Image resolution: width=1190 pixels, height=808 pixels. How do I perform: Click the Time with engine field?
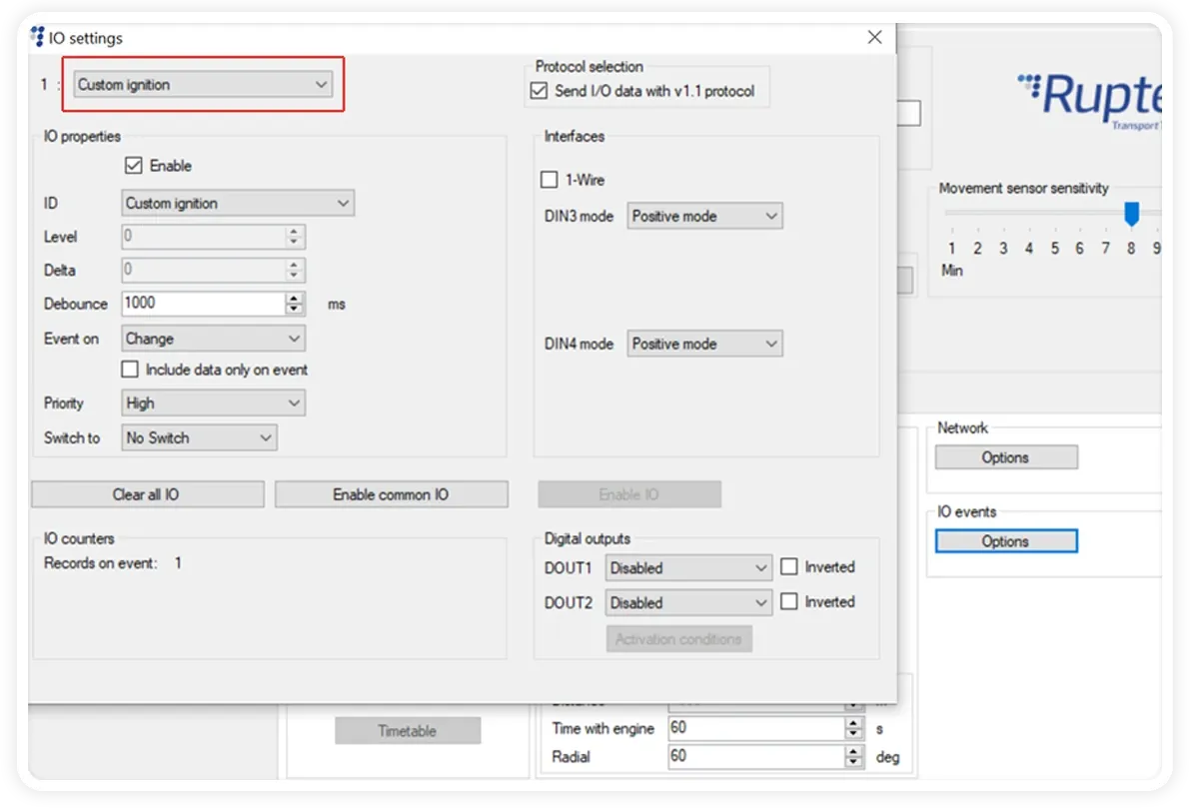(756, 727)
